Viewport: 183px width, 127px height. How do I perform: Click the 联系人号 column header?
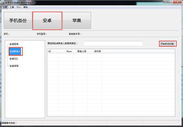(x=80, y=51)
